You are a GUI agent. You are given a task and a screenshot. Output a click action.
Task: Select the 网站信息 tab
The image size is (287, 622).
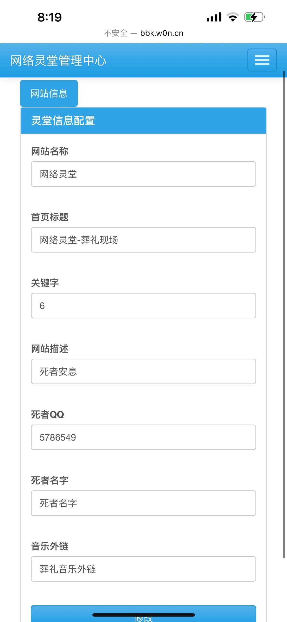tap(49, 93)
